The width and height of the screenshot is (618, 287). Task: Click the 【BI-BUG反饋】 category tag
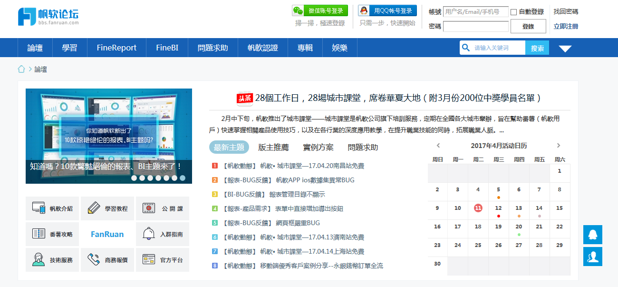click(x=244, y=194)
